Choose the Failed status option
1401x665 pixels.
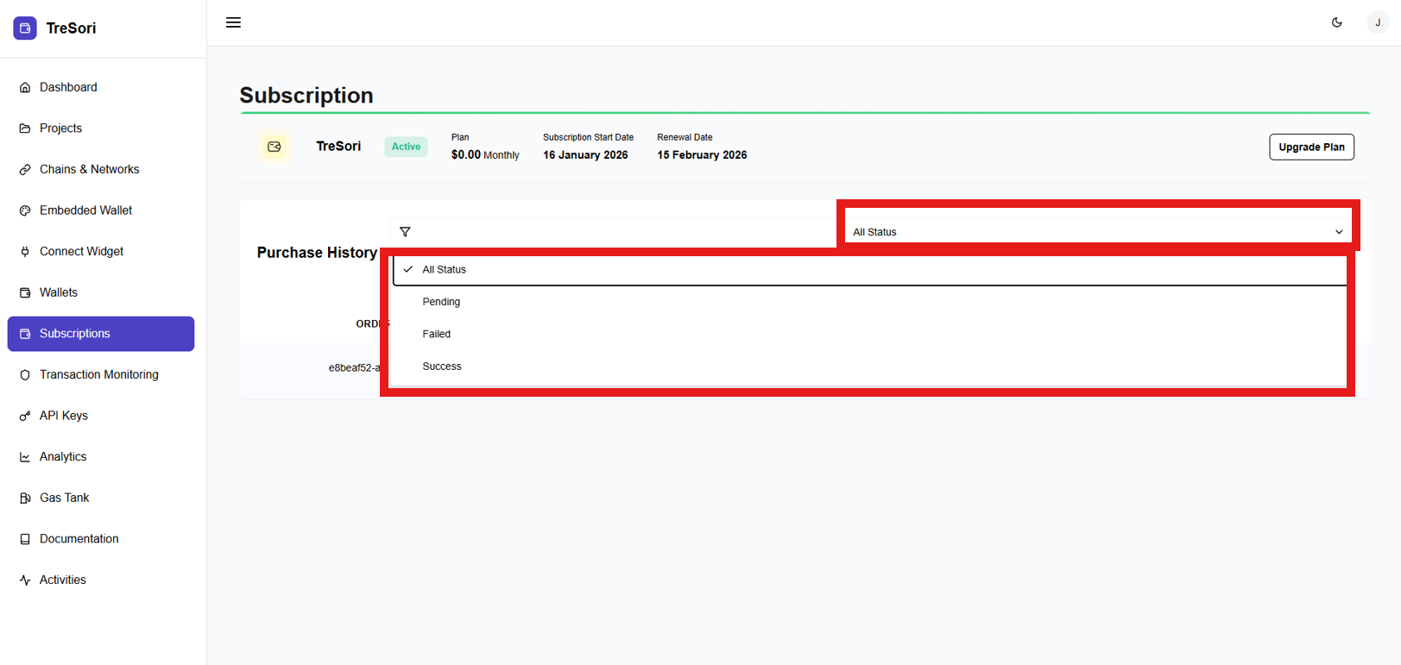436,334
